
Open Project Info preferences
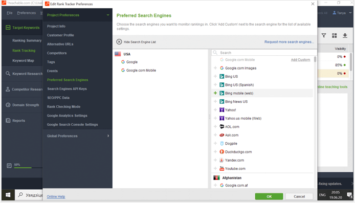click(x=56, y=26)
